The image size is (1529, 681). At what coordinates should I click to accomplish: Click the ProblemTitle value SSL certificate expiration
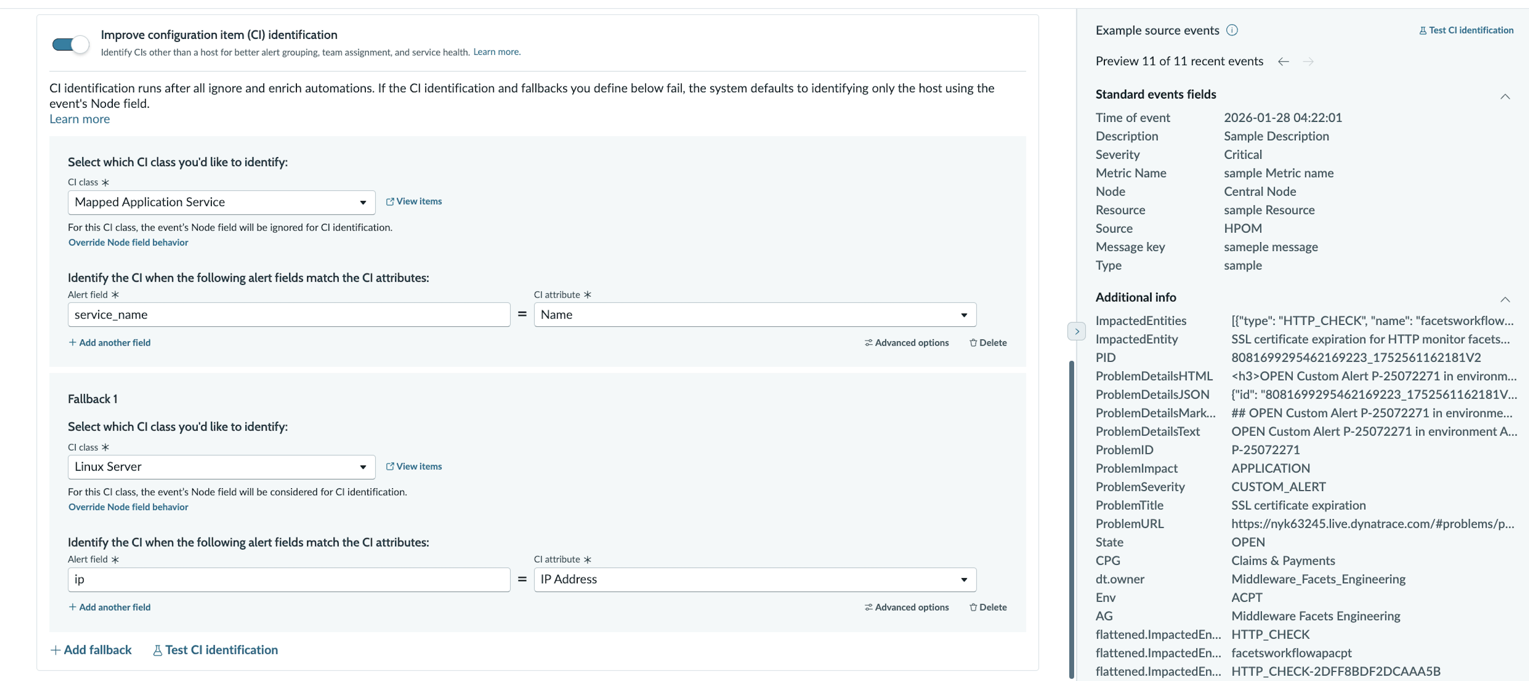1298,505
